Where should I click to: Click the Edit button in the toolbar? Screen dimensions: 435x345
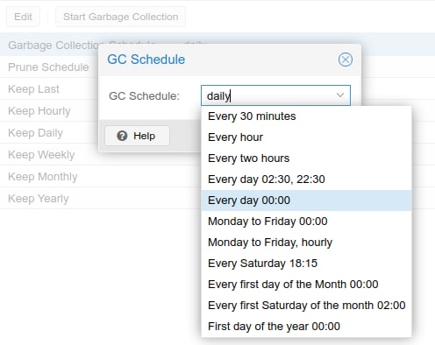point(23,17)
